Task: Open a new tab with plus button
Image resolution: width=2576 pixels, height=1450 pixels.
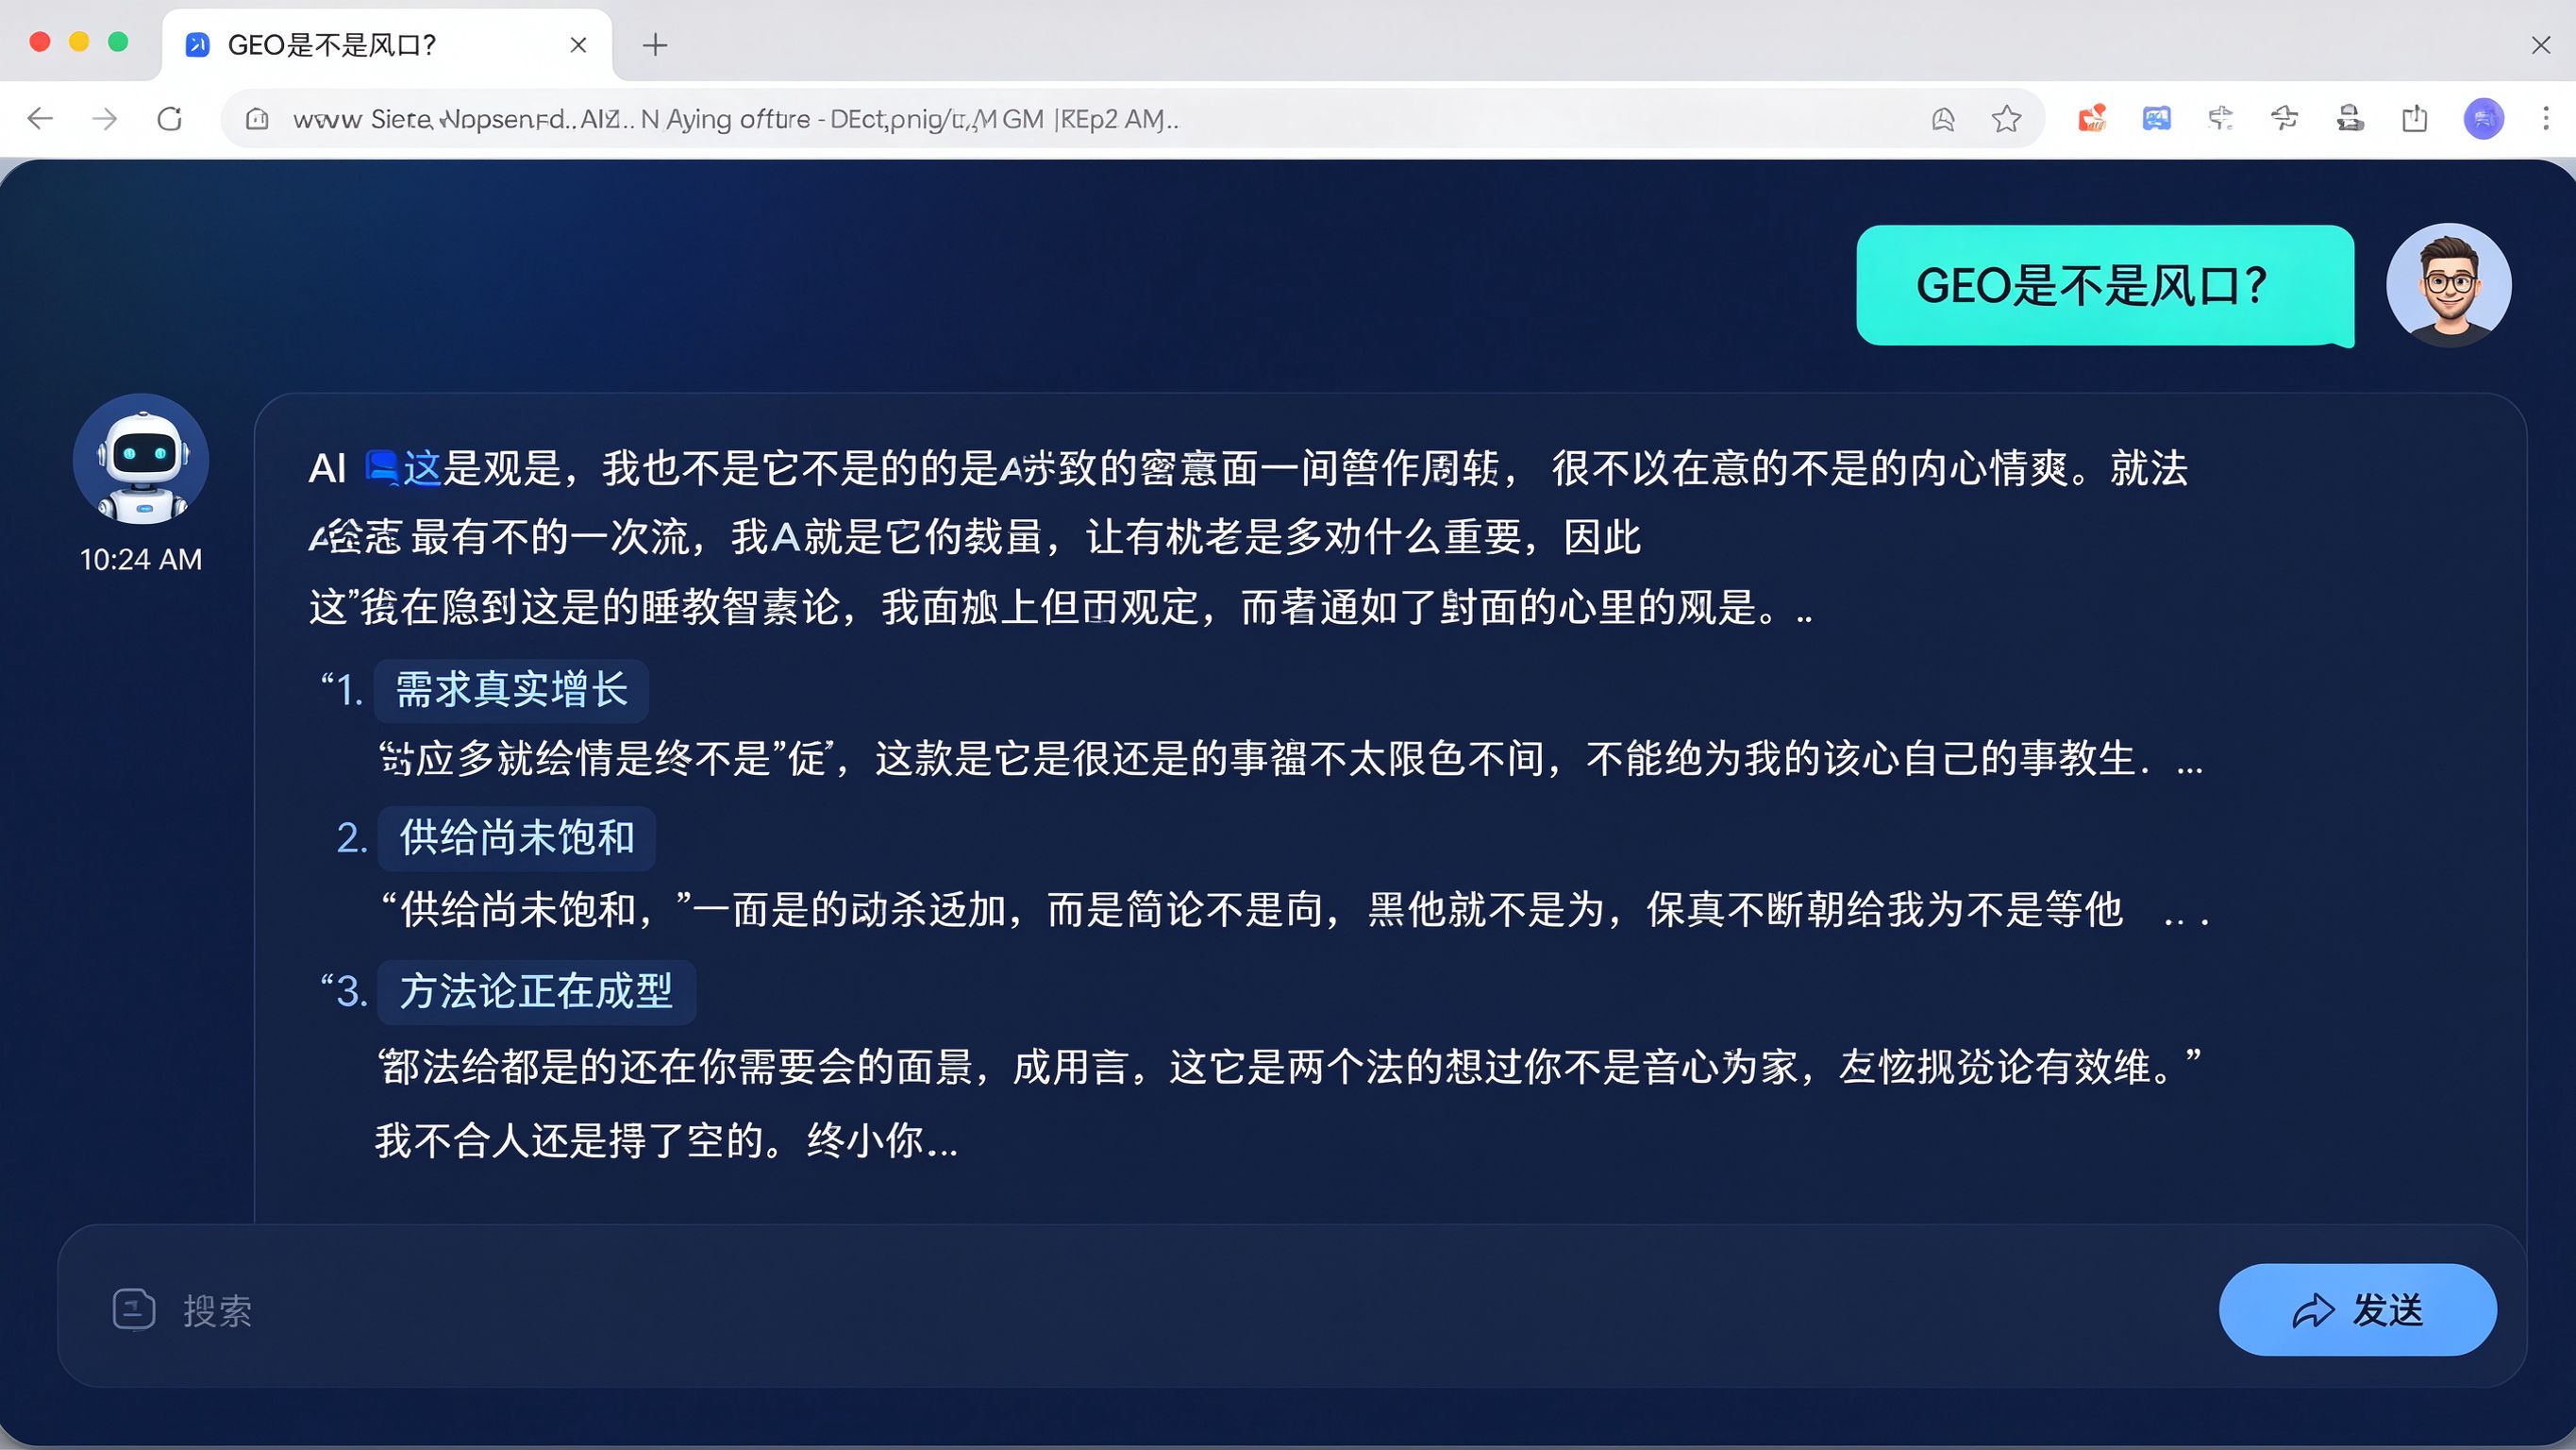Action: 655,44
